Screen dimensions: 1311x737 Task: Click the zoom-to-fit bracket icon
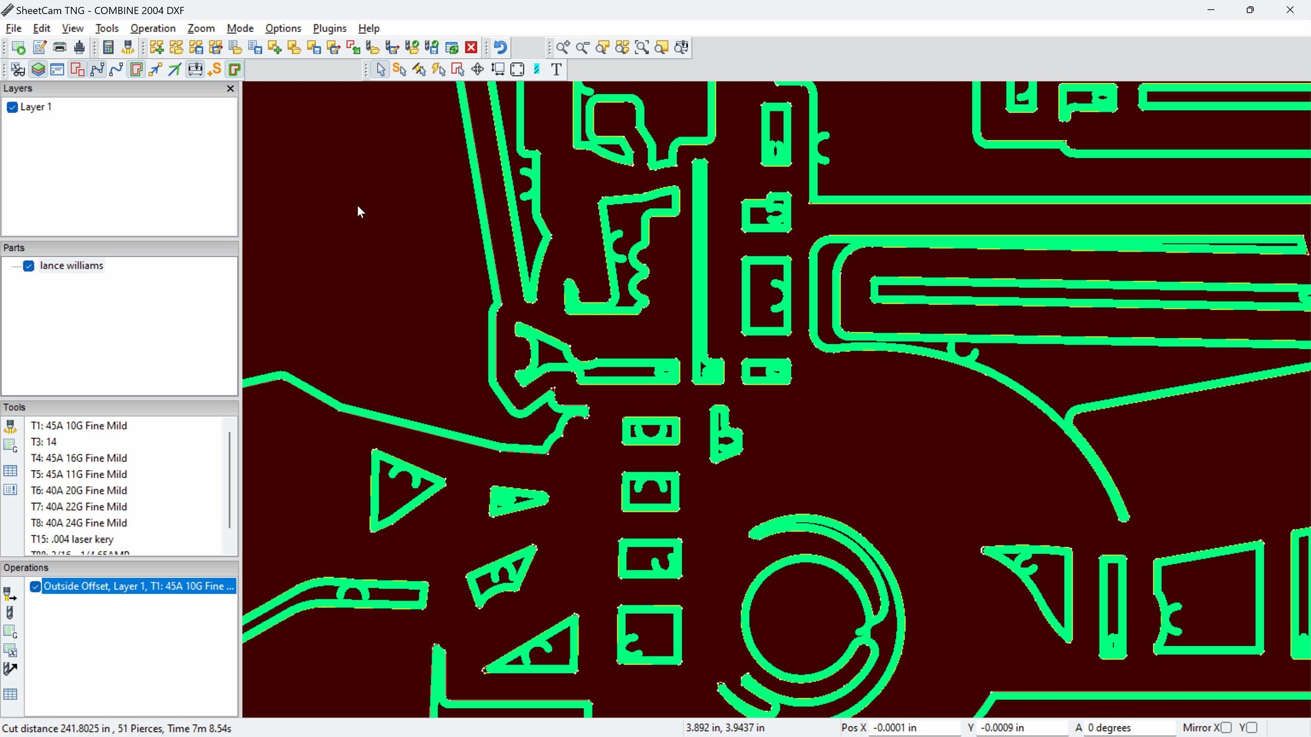click(642, 48)
